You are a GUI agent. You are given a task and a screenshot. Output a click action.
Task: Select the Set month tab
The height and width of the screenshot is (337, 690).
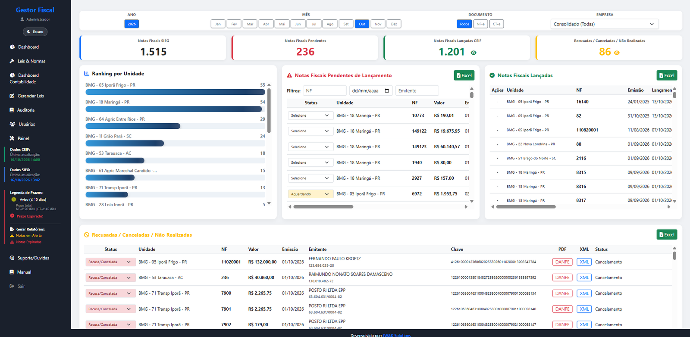[346, 24]
